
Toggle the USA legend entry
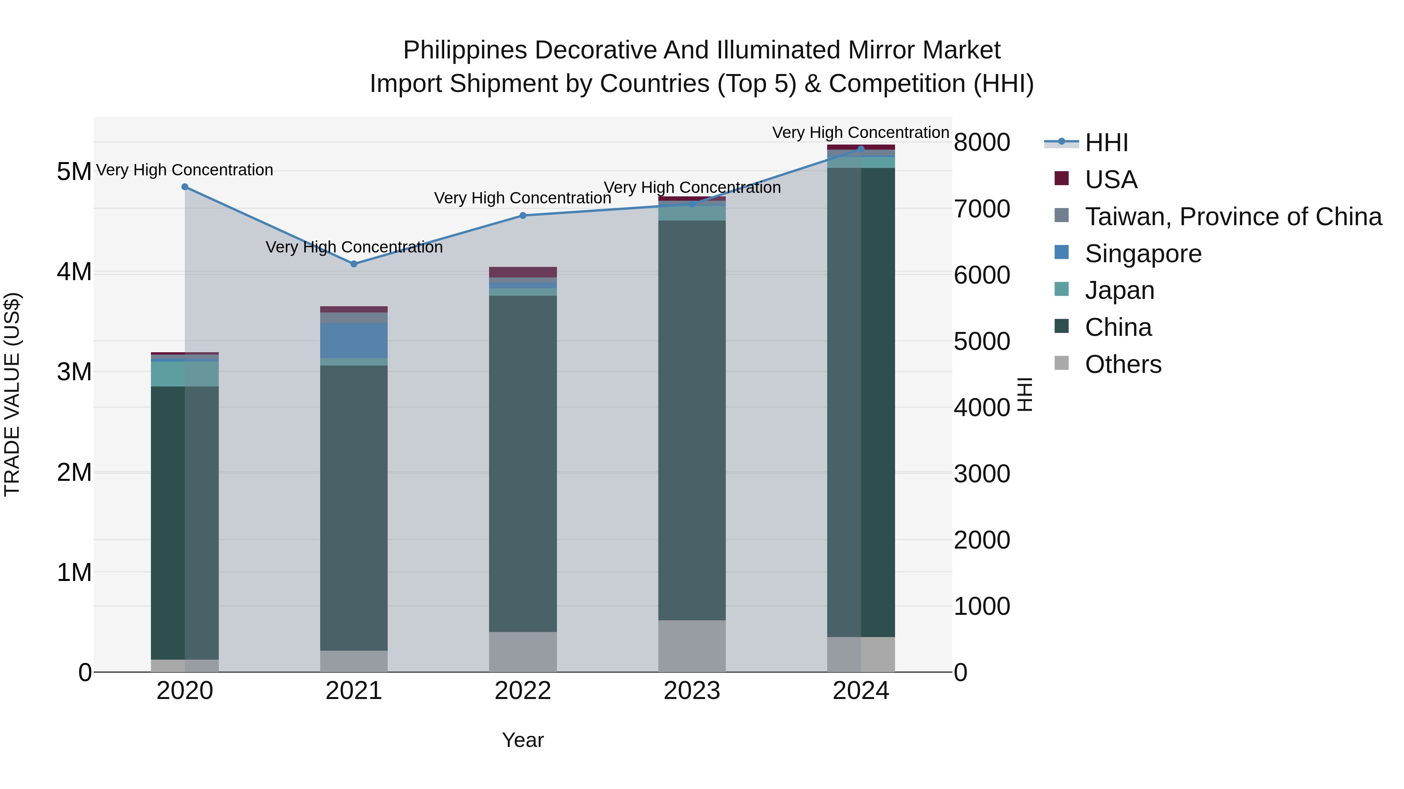[x=1096, y=179]
